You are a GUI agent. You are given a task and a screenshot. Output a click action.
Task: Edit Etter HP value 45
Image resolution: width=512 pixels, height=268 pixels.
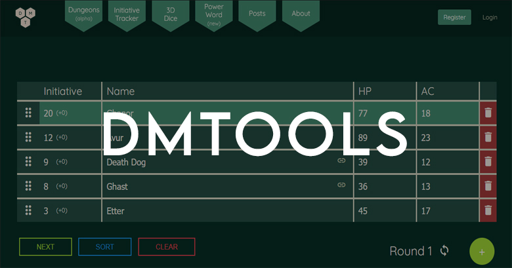pyautogui.click(x=363, y=211)
